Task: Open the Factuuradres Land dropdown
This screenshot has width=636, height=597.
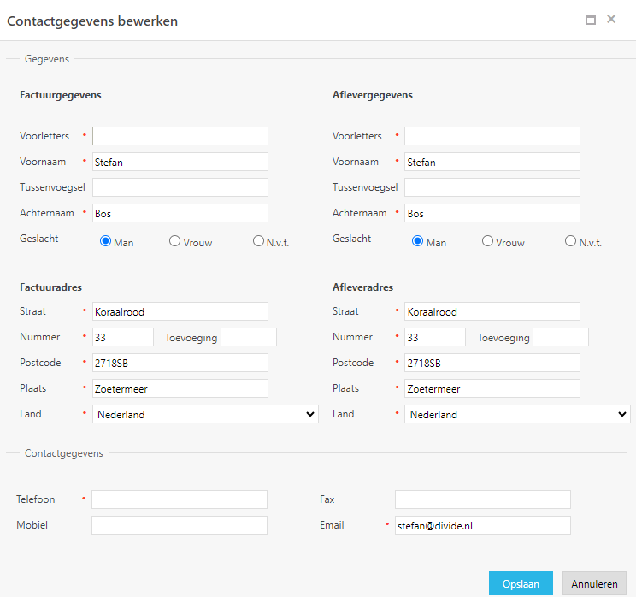Action: pos(205,414)
